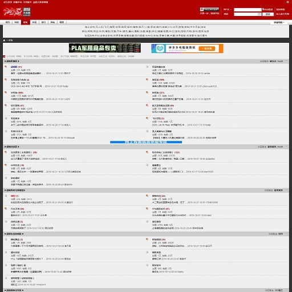Screen dimensions: 292x292
Task: Click the home icon in the breadcrumb bar
Action: (4, 40)
